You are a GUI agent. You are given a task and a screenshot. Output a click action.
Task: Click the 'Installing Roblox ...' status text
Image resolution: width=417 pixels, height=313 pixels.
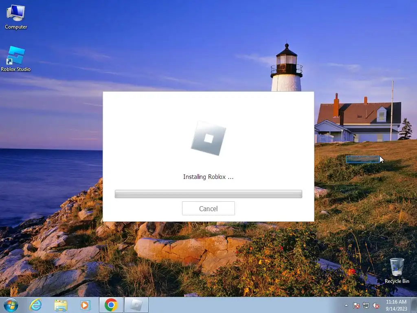208,177
